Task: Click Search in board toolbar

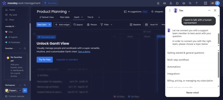Action: [x=78, y=25]
